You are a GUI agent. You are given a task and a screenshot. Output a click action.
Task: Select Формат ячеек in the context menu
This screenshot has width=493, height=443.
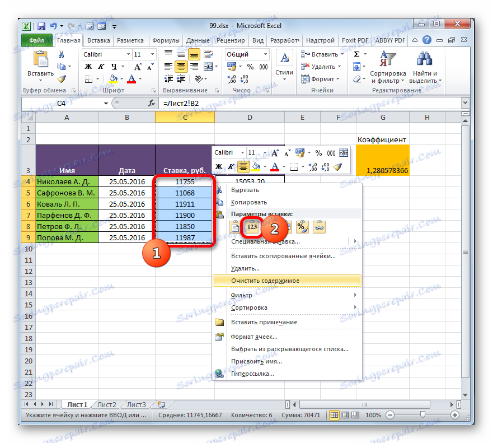pyautogui.click(x=287, y=337)
